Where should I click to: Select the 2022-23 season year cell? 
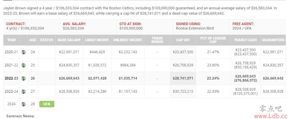pyautogui.click(x=11, y=78)
